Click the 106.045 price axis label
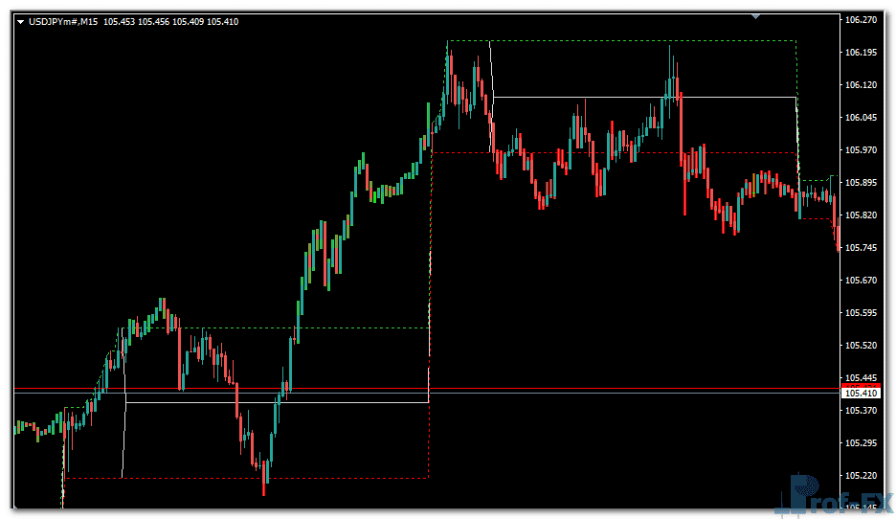The image size is (896, 519). (x=862, y=118)
